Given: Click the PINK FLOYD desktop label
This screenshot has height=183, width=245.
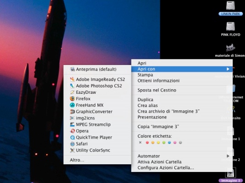Looking at the screenshot, I should [230, 35].
